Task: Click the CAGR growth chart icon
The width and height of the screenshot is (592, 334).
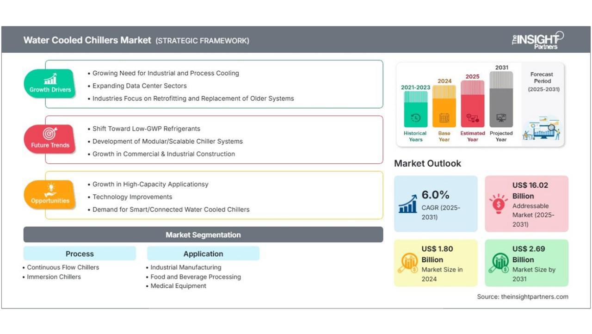Action: coord(408,203)
